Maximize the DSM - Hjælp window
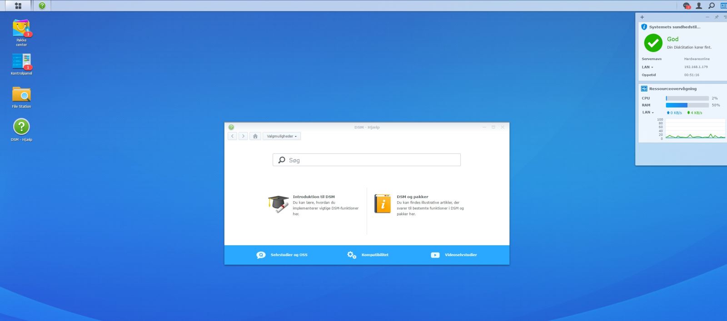 click(x=493, y=127)
